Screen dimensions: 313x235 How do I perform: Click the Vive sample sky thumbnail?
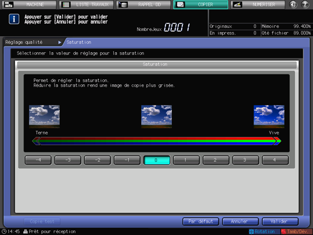[269, 116]
